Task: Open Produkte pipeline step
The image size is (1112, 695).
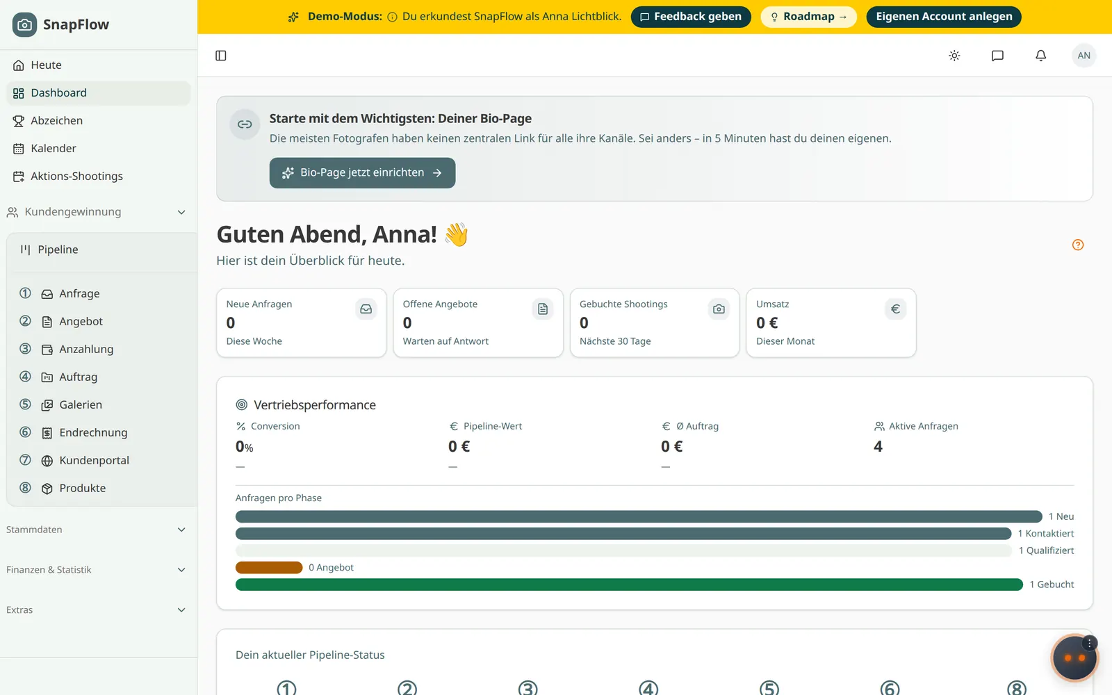Action: tap(103, 488)
